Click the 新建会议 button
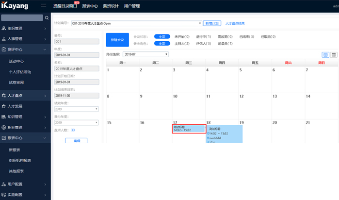Screen dimensions: 339x200 (117, 40)
